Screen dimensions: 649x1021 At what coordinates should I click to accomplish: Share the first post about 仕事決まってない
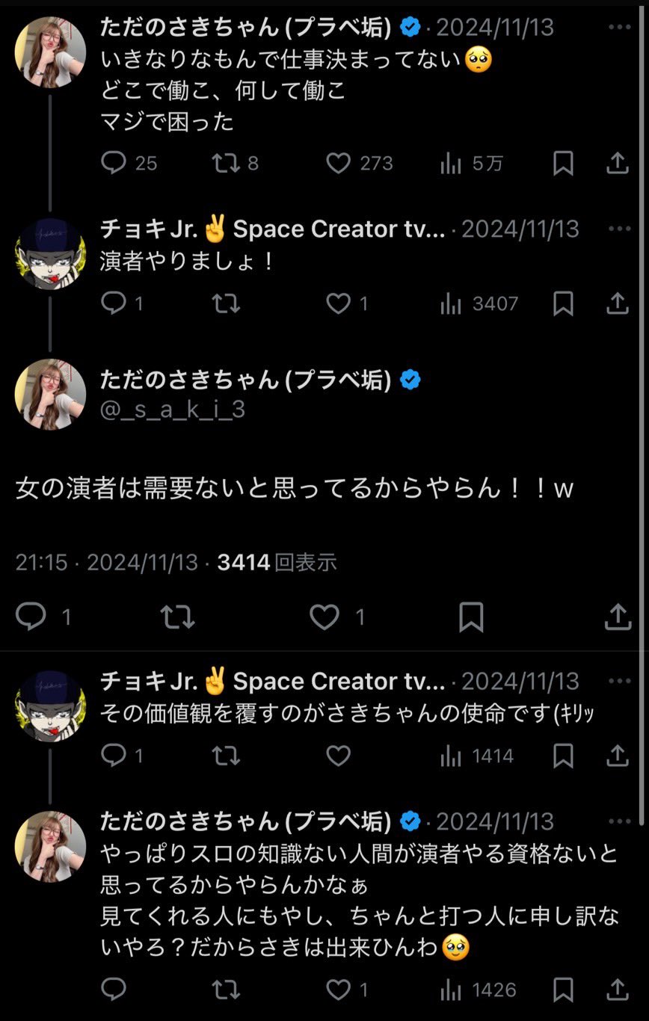[618, 163]
